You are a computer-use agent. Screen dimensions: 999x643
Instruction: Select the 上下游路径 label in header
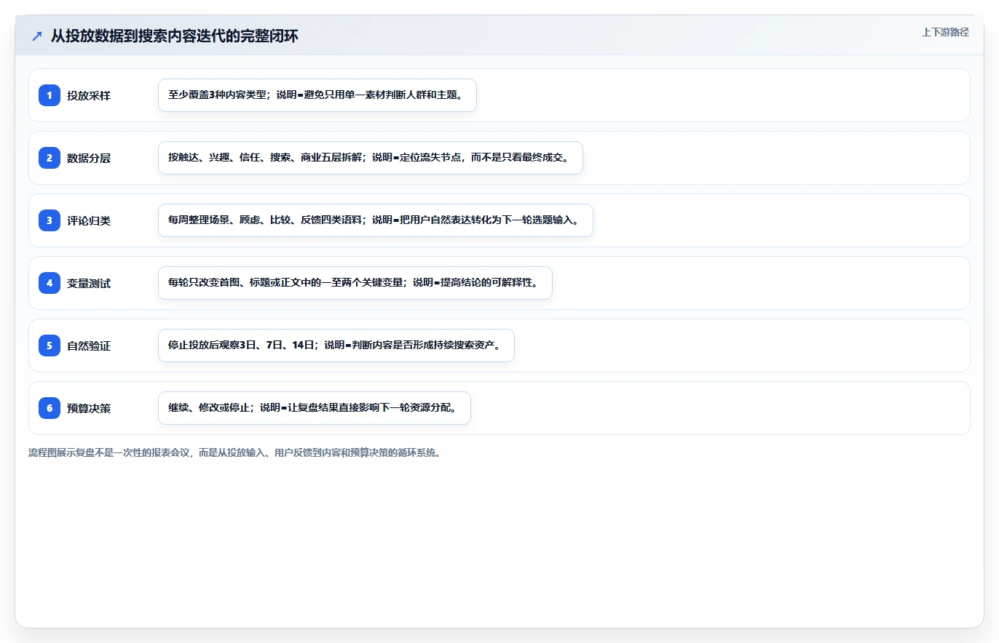click(x=945, y=32)
